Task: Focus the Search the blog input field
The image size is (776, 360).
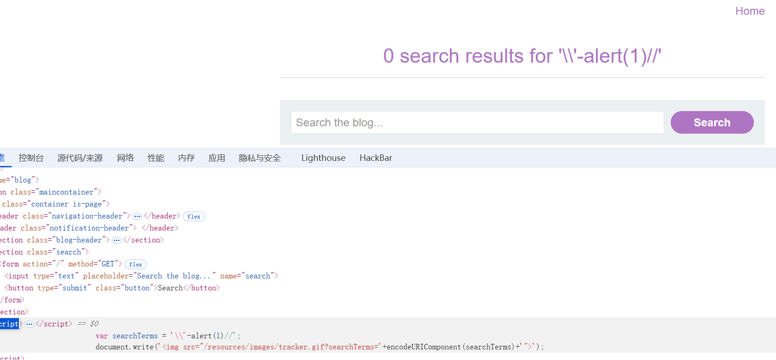Action: point(477,123)
